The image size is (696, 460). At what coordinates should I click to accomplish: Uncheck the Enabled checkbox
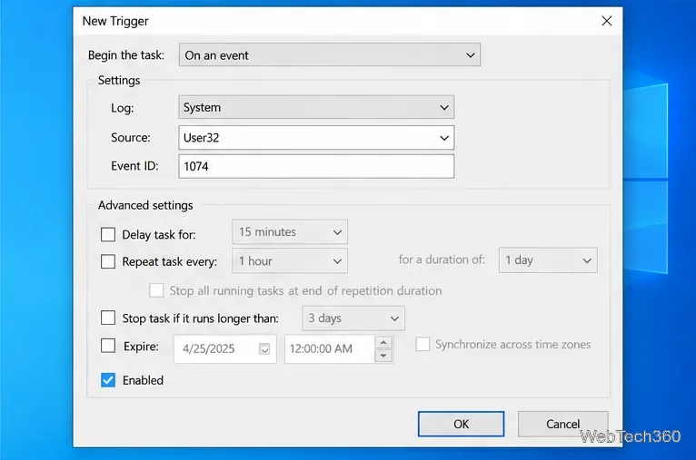coord(108,380)
